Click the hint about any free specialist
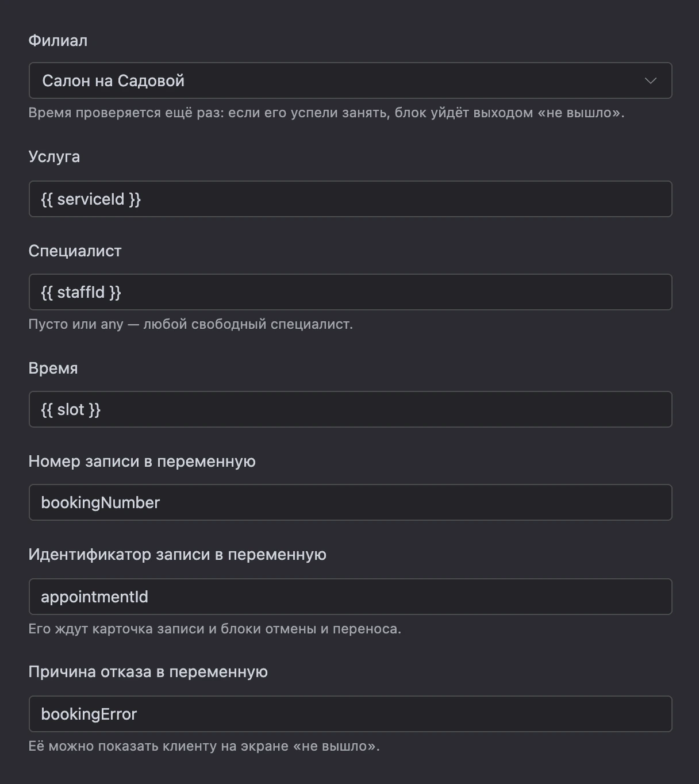Screen dimensions: 699x784 pyautogui.click(x=190, y=324)
